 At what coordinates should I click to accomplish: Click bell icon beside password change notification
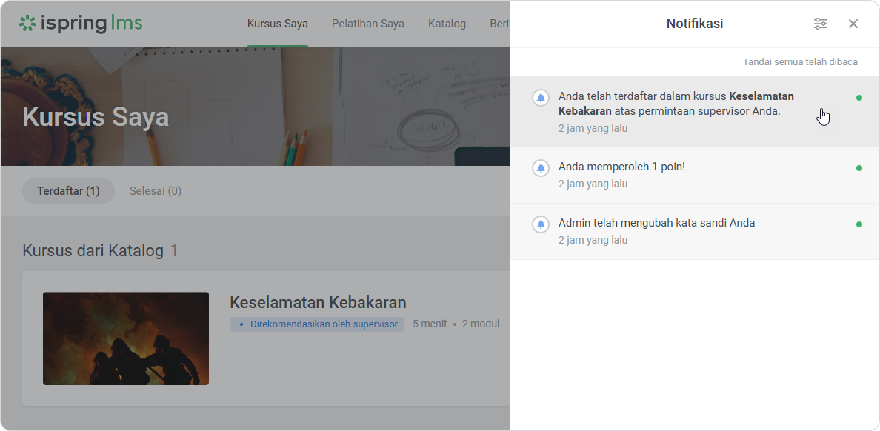click(x=540, y=224)
